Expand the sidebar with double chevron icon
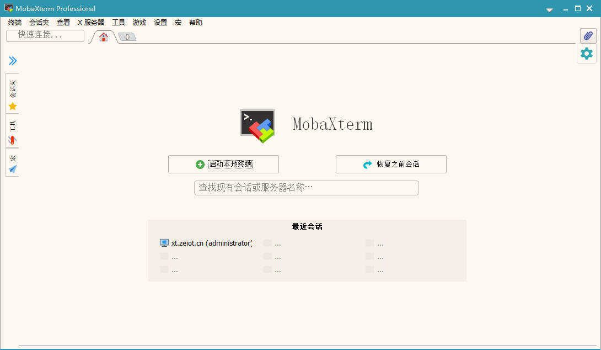This screenshot has width=601, height=350. [x=13, y=61]
